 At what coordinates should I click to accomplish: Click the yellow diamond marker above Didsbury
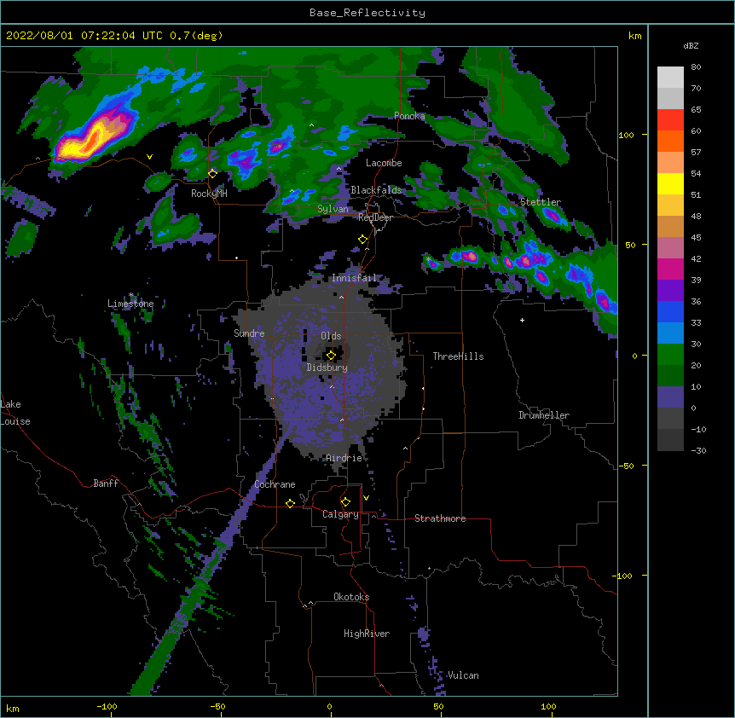coord(331,356)
